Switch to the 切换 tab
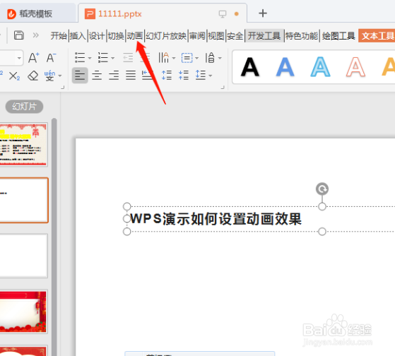The width and height of the screenshot is (395, 356). 116,36
